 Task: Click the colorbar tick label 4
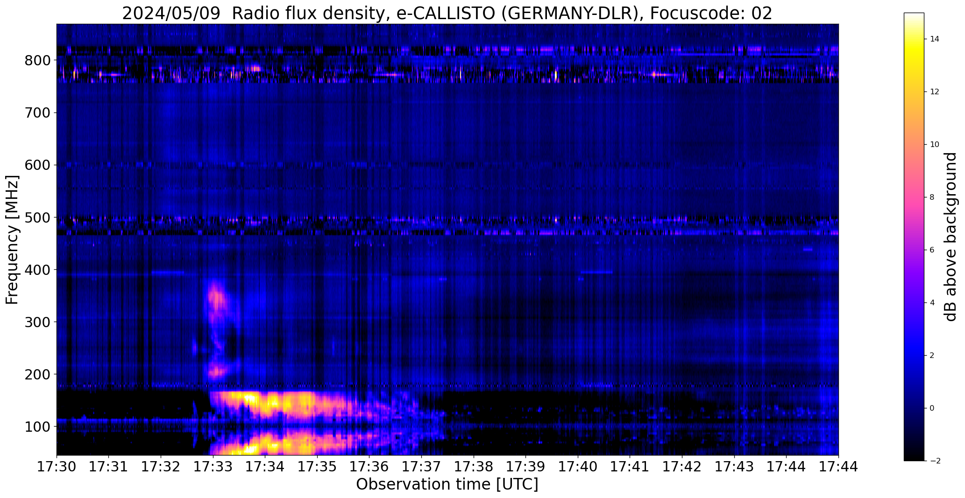click(x=932, y=303)
